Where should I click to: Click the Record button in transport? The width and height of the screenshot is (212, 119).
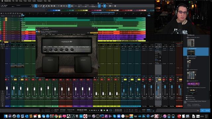107,110
